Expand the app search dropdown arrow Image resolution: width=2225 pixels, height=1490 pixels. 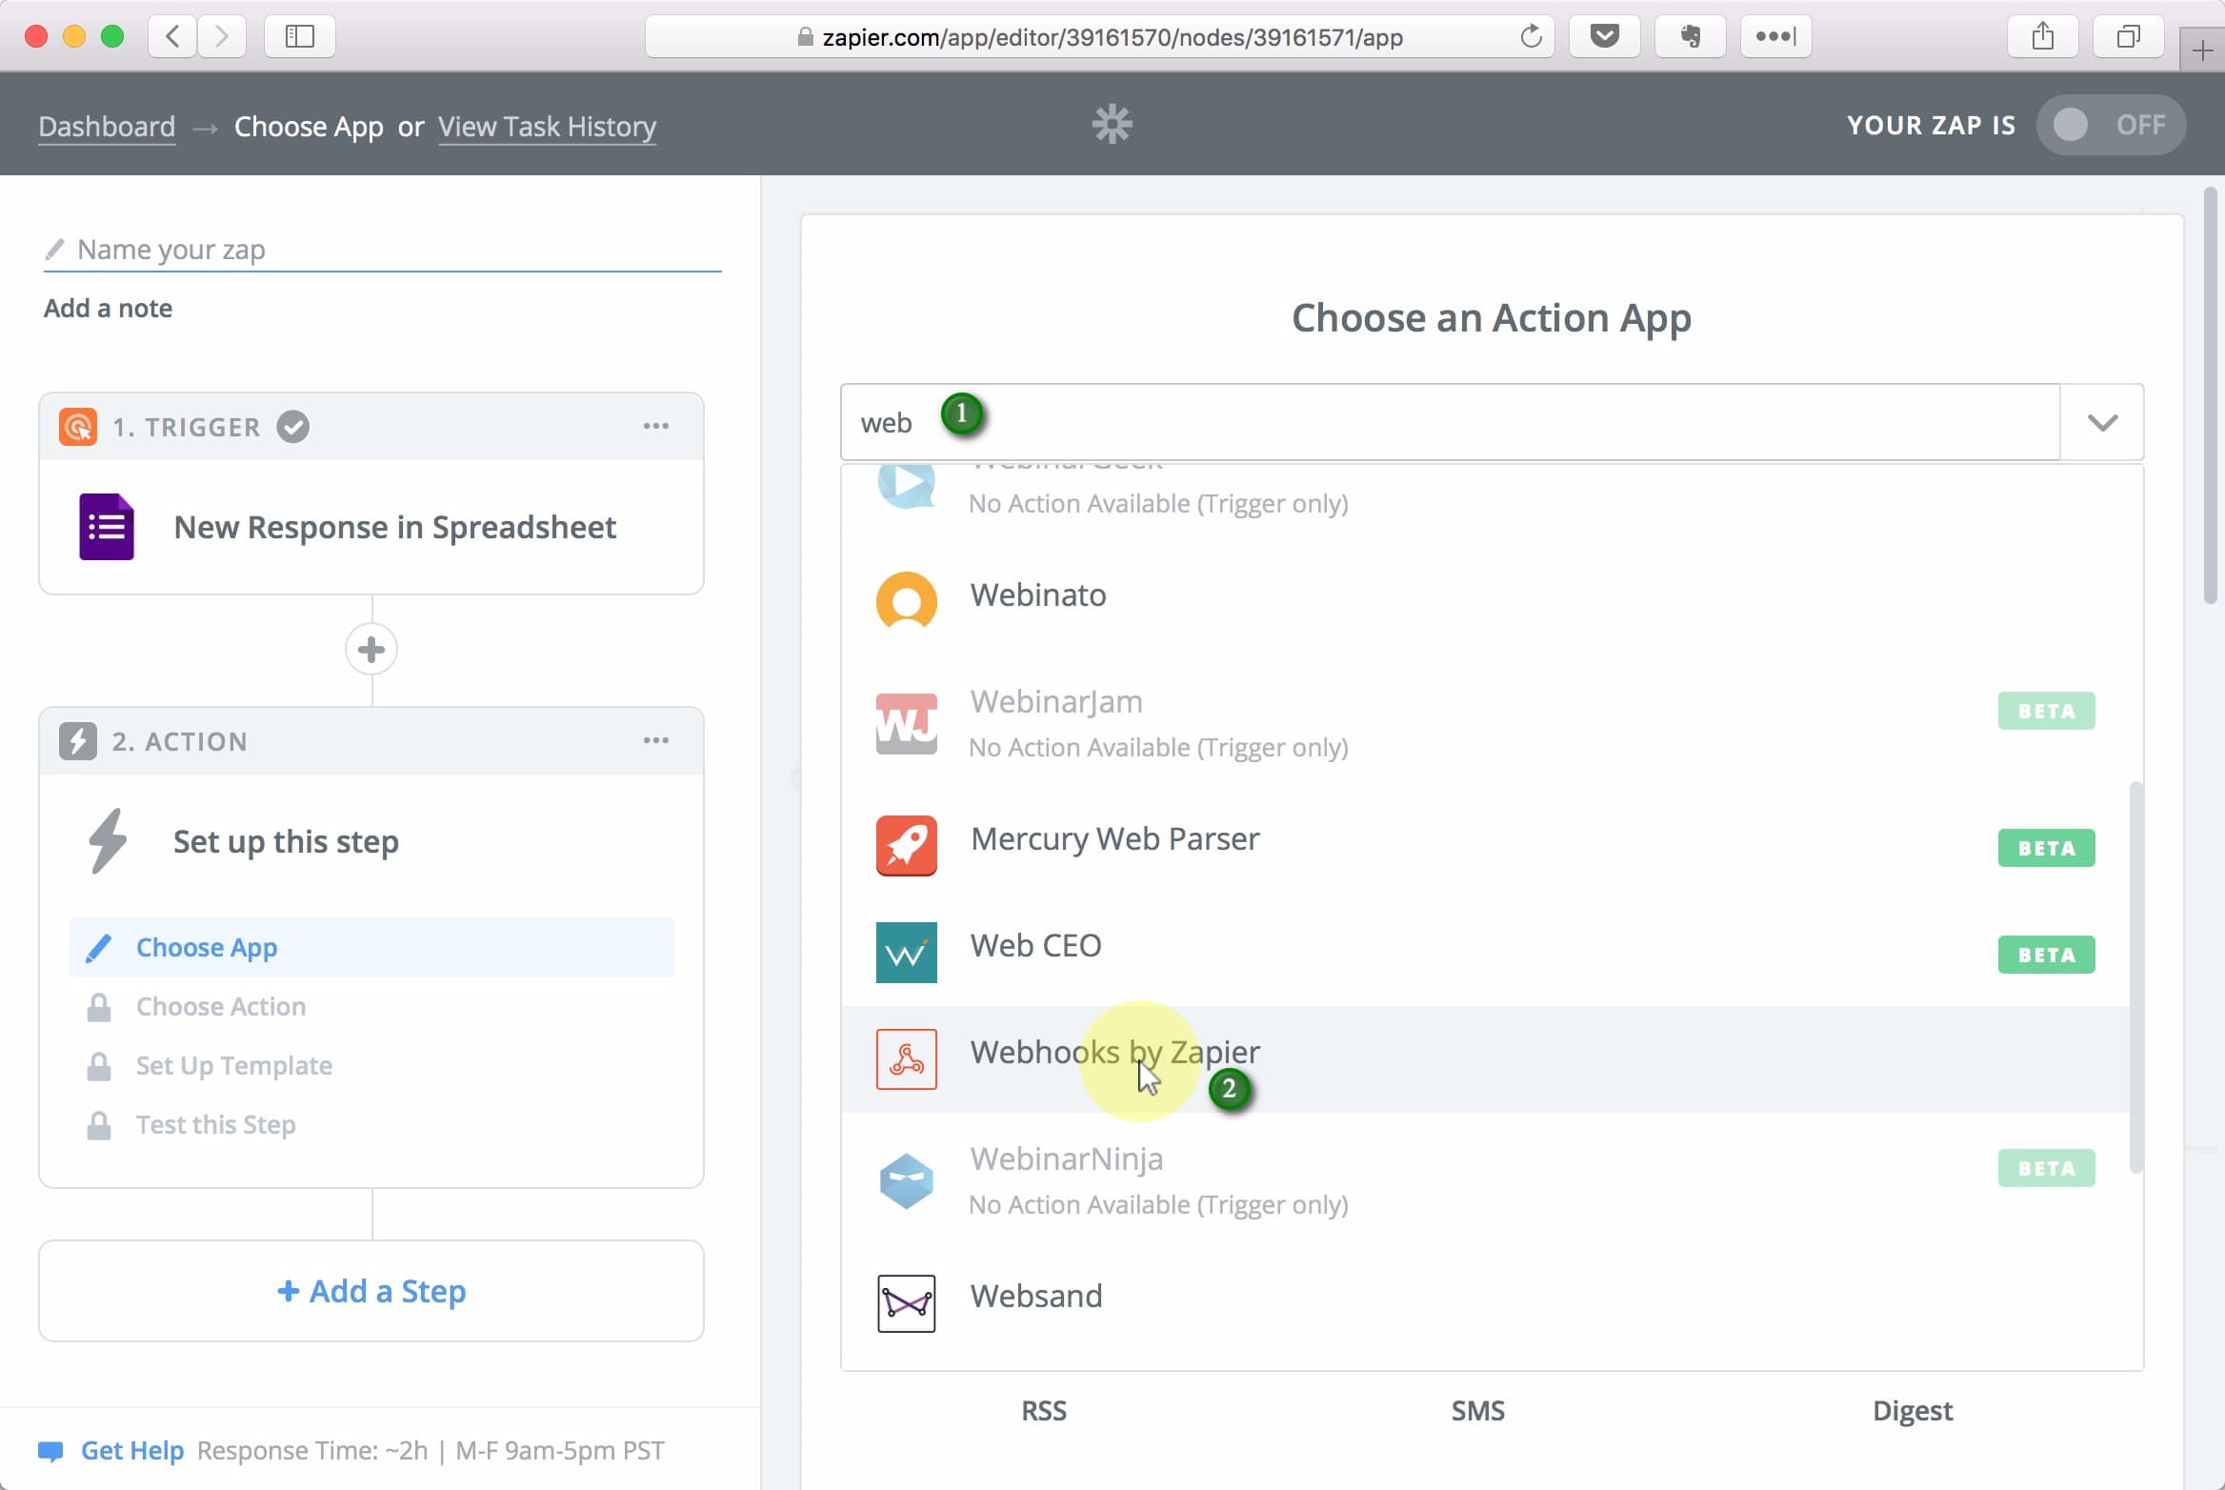tap(2102, 422)
